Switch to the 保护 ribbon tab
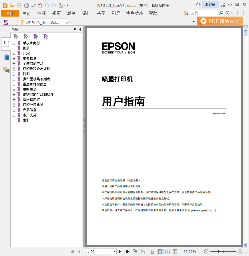The height and width of the screenshot is (256, 249). pos(86,13)
